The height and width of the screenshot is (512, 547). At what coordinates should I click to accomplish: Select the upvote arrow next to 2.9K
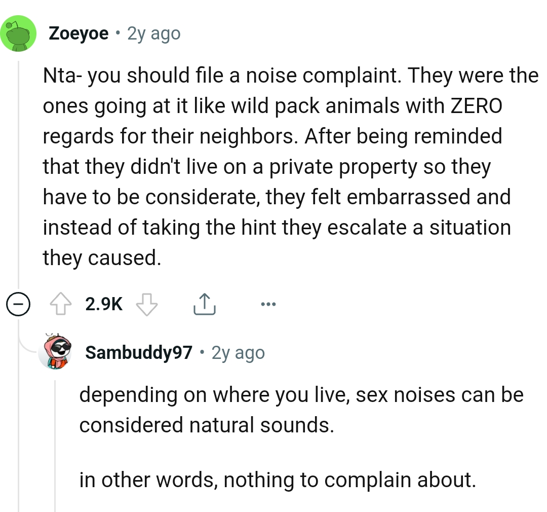coord(61,304)
